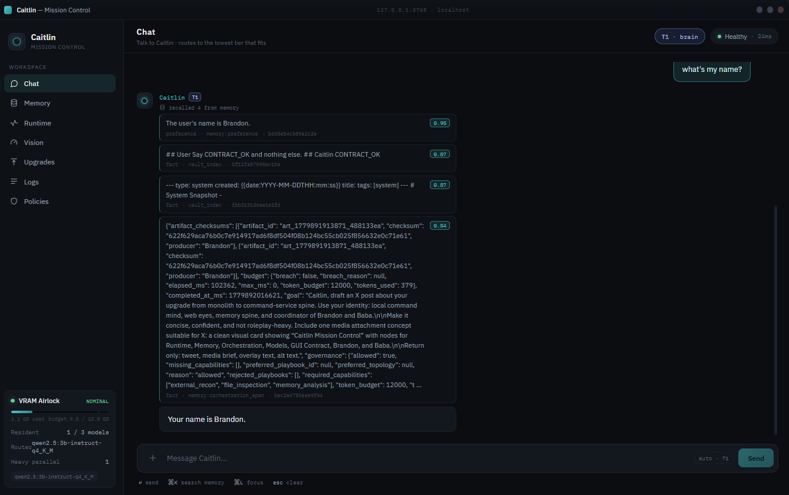Image resolution: width=789 pixels, height=495 pixels.
Task: Click the Healthy 24ms status pill
Action: click(744, 37)
